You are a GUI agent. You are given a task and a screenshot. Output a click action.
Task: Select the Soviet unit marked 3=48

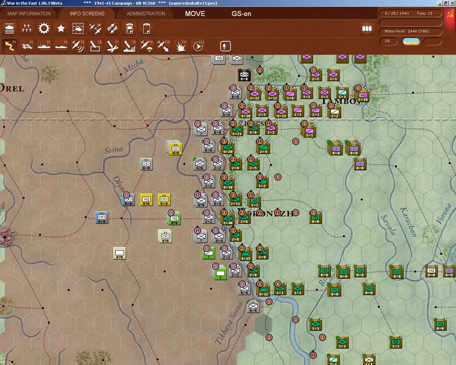[228, 218]
